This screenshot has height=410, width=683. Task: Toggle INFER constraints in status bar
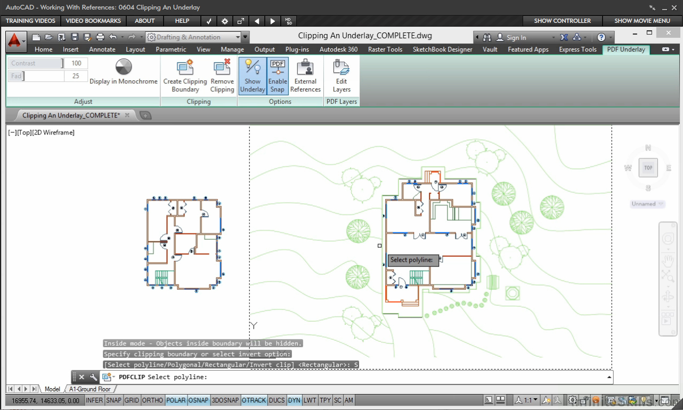[94, 400]
